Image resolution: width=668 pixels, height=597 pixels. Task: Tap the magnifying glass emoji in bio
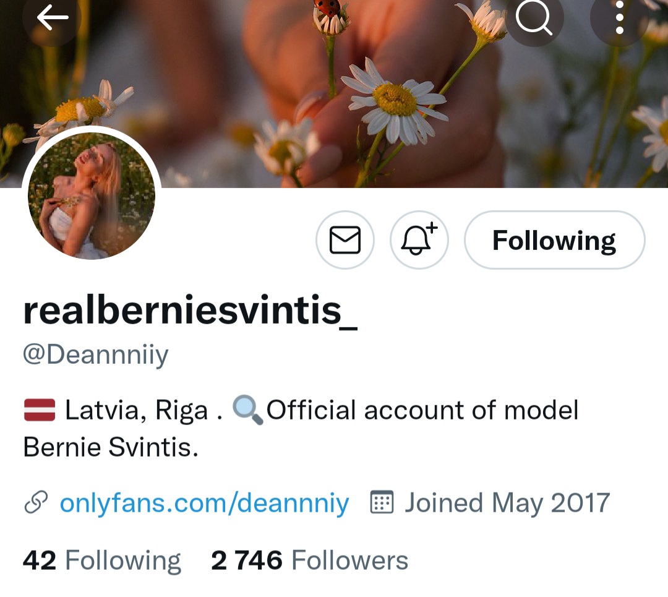(247, 410)
